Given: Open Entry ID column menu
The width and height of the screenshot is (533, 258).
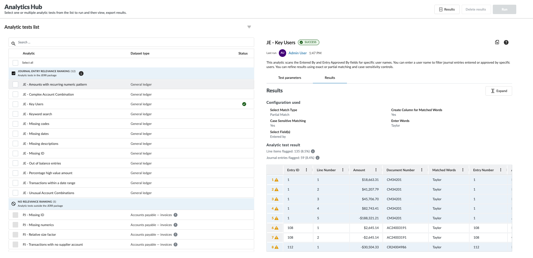Looking at the screenshot, I should coord(306,170).
